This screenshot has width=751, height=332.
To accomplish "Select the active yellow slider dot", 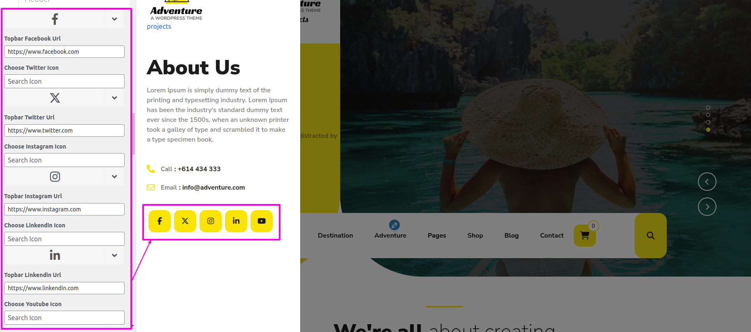I will pyautogui.click(x=708, y=130).
